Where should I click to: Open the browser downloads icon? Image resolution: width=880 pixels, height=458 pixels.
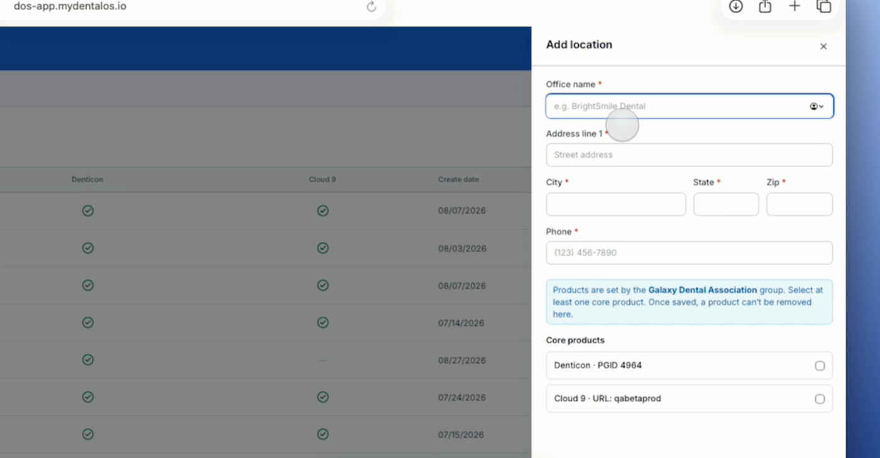(735, 6)
